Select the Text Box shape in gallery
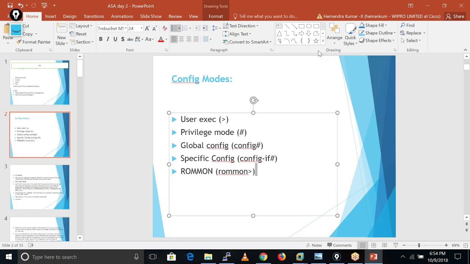The image size is (470, 264). 279,26
